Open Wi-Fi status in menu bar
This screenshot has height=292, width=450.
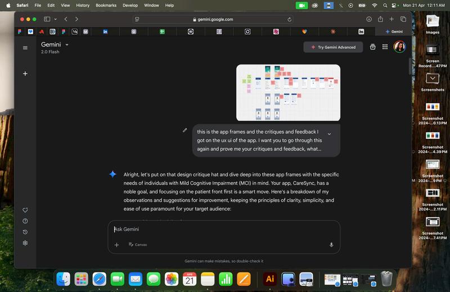pos(374,5)
